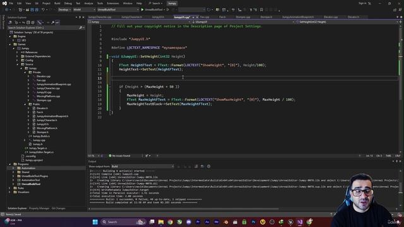Select Jumpy.uproject in Solution Explorer
The height and width of the screenshot is (227, 404).
click(x=34, y=160)
